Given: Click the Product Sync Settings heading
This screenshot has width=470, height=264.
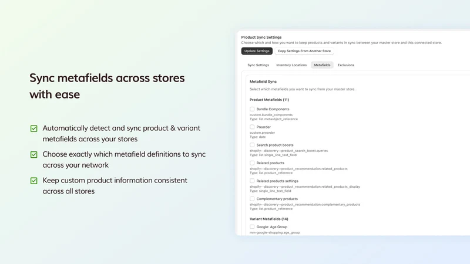Looking at the screenshot, I should (261, 38).
